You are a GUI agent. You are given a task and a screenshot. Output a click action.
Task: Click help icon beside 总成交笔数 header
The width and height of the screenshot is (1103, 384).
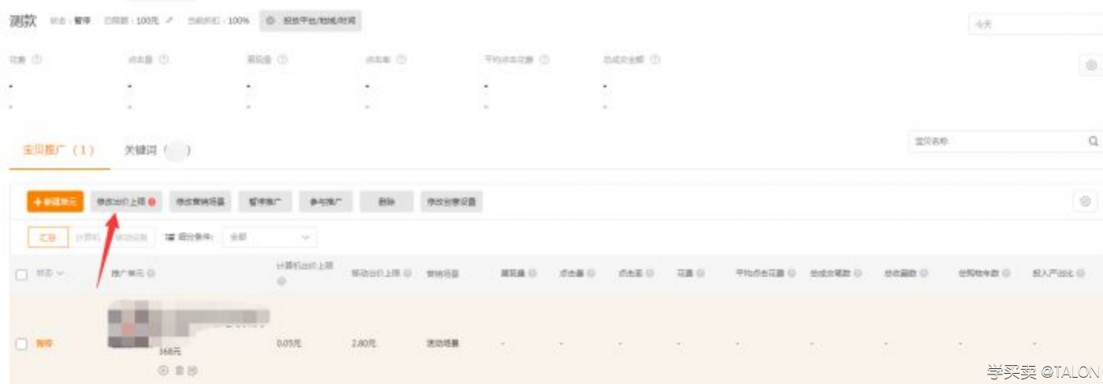click(x=858, y=274)
